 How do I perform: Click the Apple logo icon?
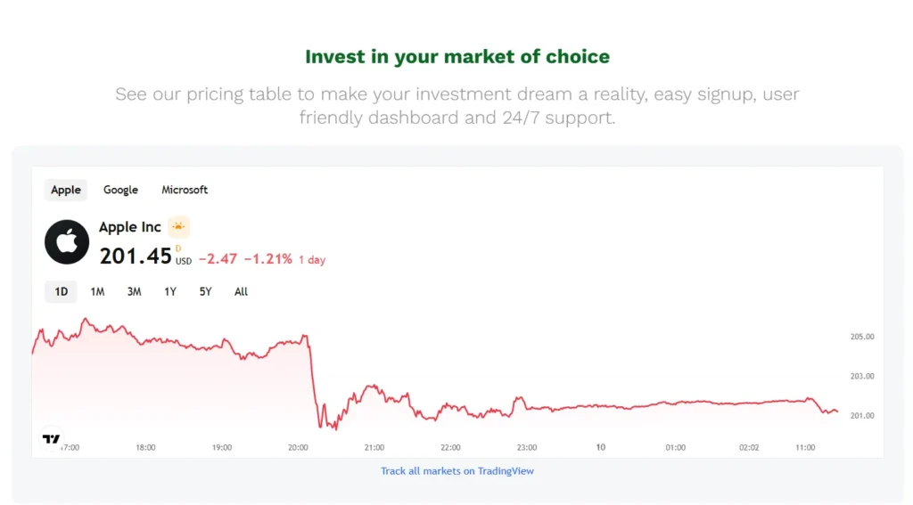(67, 242)
